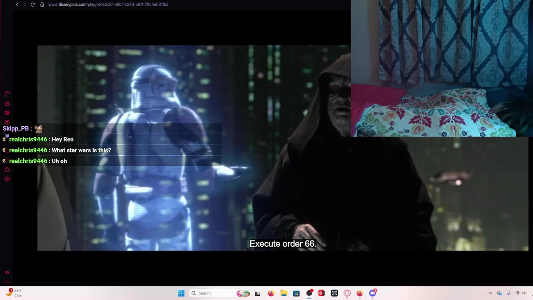This screenshot has height=300, width=533.
Task: Switch to OBS Studio on the taskbar
Action: (x=309, y=293)
